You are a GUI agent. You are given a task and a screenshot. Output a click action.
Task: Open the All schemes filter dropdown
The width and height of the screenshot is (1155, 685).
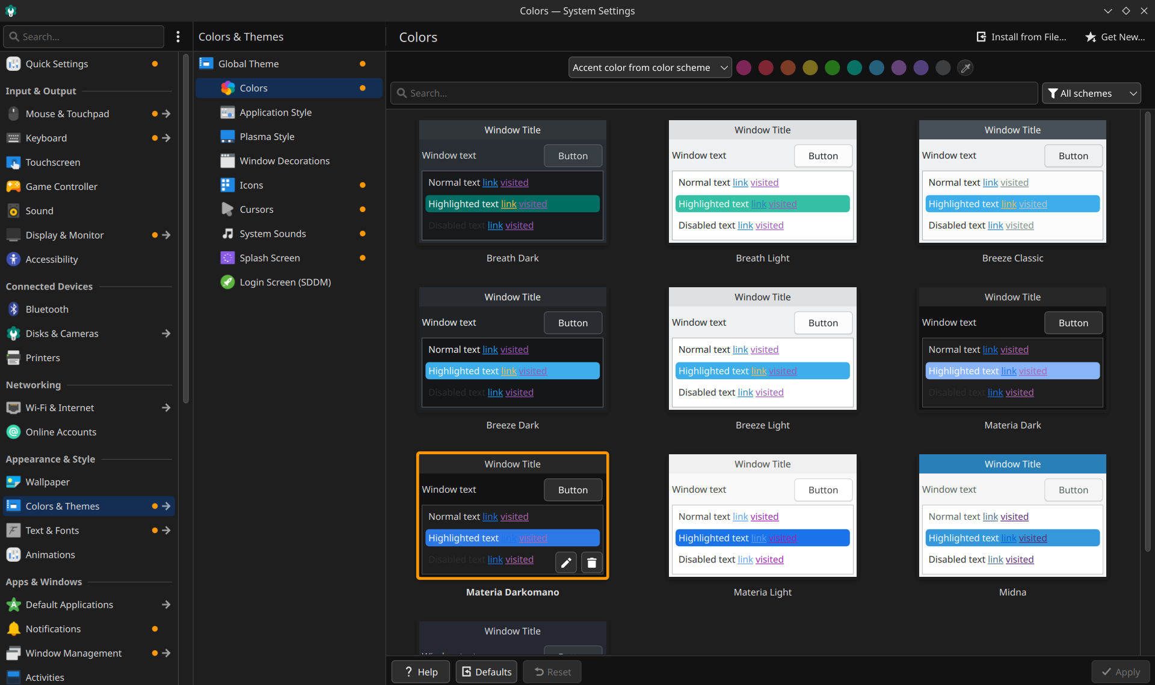(x=1091, y=93)
